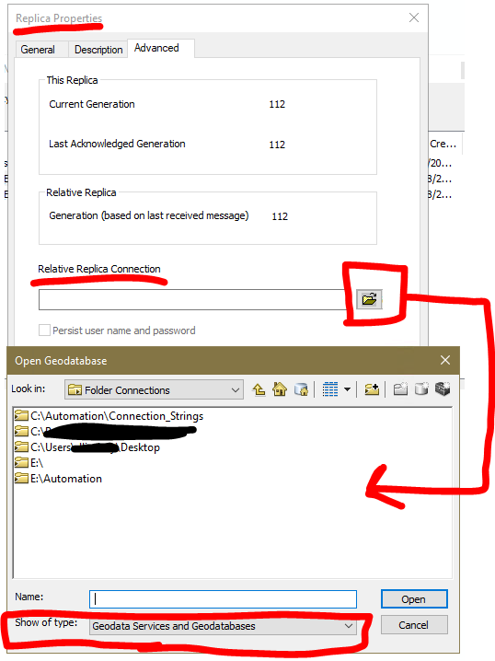Switch to the Description tab
This screenshot has width=495, height=661.
[x=98, y=50]
